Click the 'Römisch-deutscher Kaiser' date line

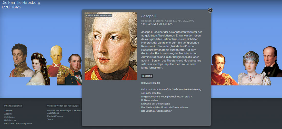[x=168, y=21]
